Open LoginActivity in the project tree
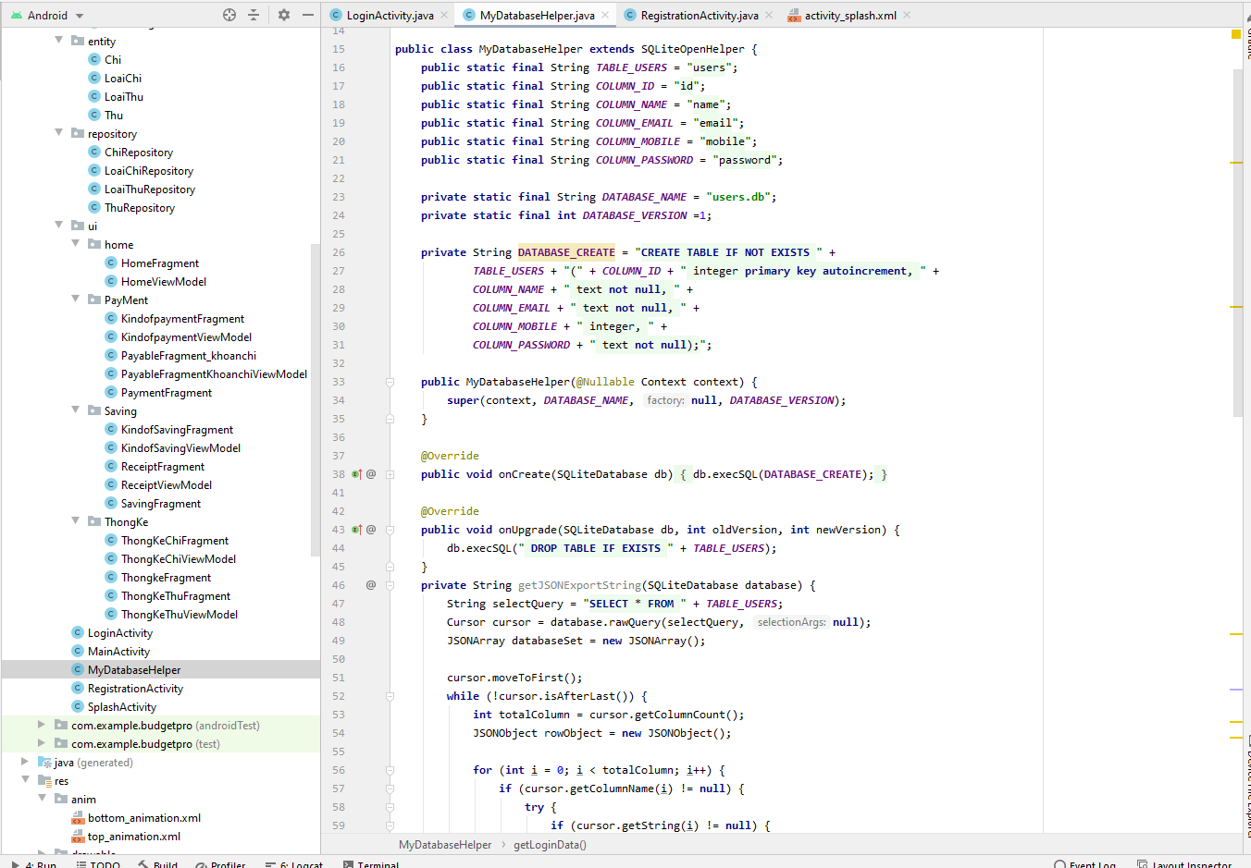 pyautogui.click(x=119, y=632)
